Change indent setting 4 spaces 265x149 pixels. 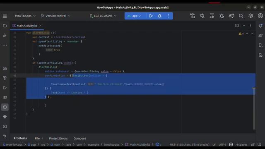[242, 144]
